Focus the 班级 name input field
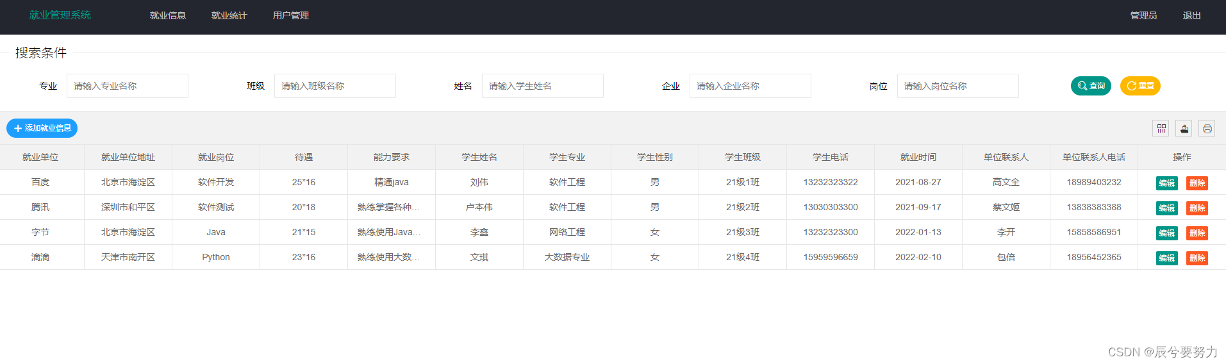 [335, 86]
